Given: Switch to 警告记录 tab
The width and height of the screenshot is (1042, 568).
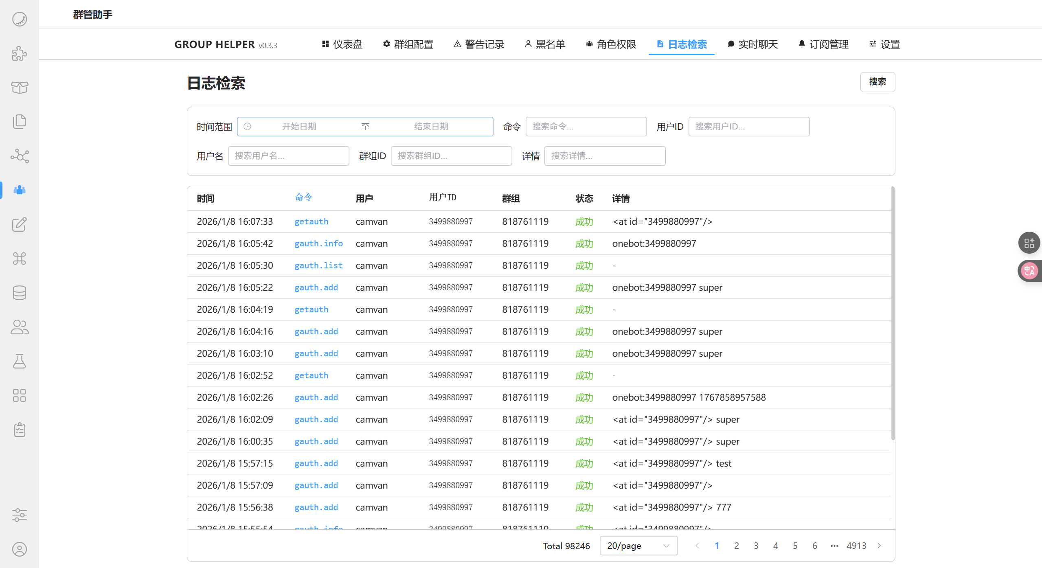Looking at the screenshot, I should click(479, 44).
